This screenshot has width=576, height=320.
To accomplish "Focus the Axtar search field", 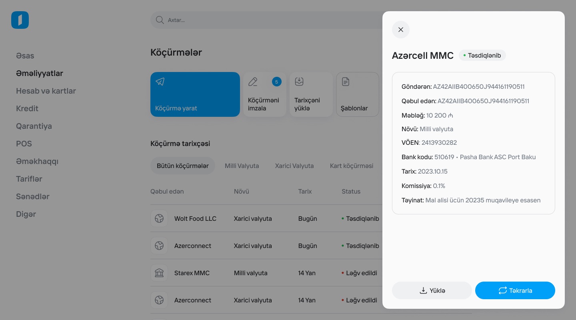I will [x=266, y=20].
